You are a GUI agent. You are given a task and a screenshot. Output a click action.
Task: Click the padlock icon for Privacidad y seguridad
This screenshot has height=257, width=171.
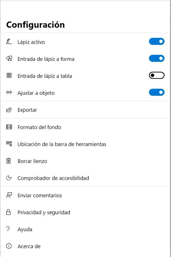tap(9, 212)
